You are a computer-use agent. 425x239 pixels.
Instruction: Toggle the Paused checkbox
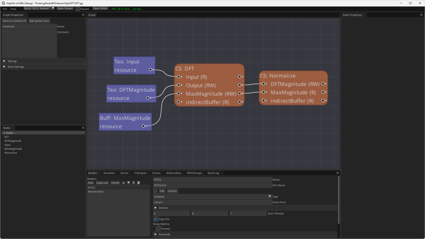pos(77,9)
